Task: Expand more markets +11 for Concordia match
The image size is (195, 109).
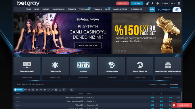Action: click(x=178, y=97)
